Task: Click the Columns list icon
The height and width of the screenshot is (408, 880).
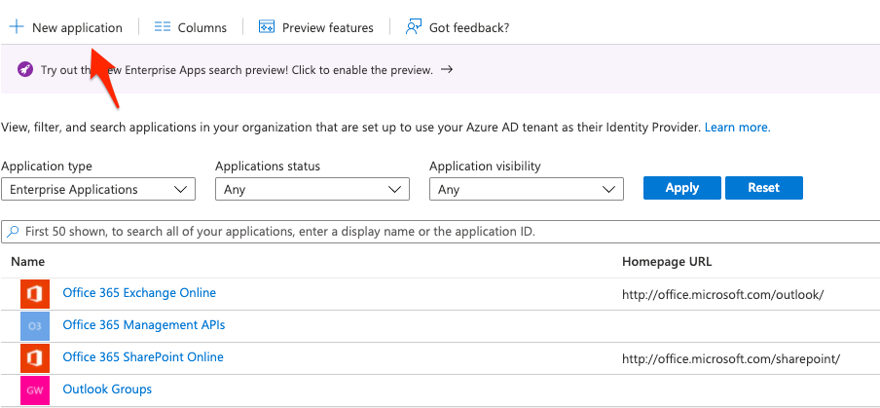Action: tap(163, 27)
